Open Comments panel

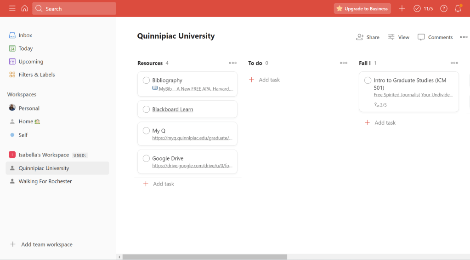435,37
